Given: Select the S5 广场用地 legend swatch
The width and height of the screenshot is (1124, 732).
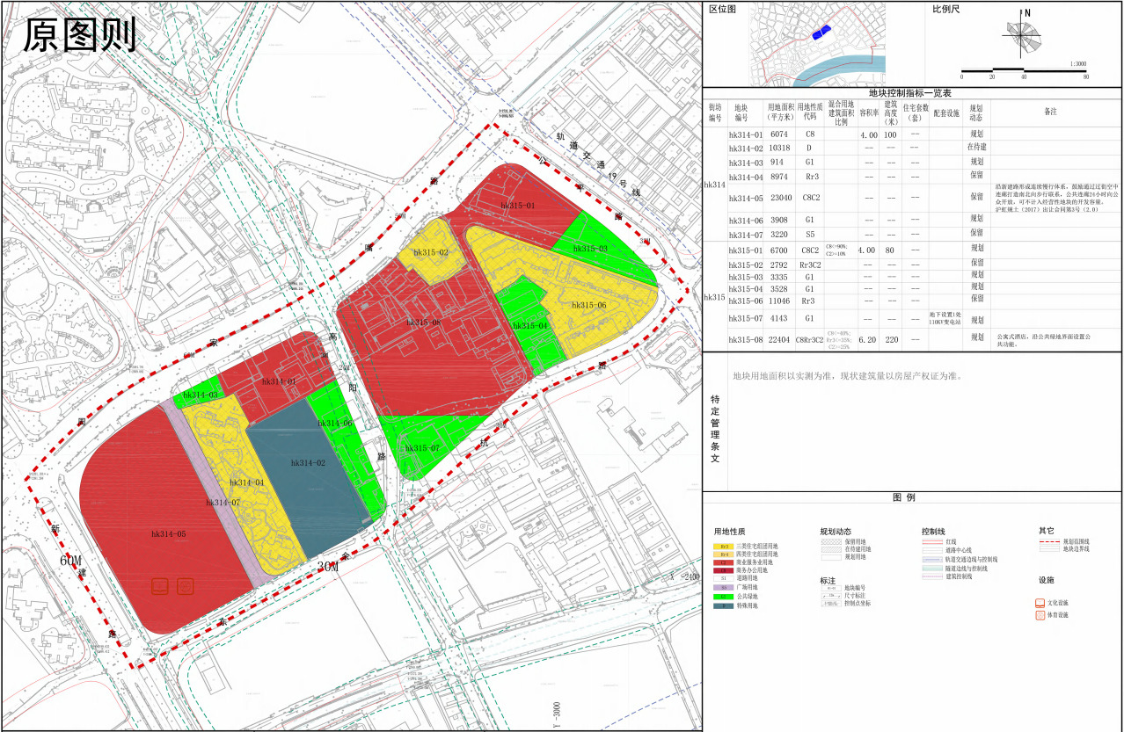Looking at the screenshot, I should click(x=724, y=588).
